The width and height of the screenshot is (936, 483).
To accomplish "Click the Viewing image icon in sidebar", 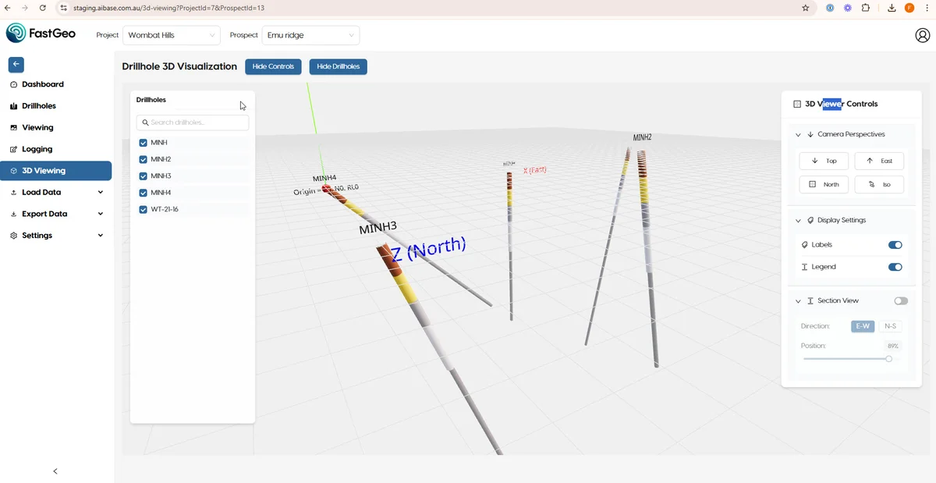I will (x=13, y=127).
